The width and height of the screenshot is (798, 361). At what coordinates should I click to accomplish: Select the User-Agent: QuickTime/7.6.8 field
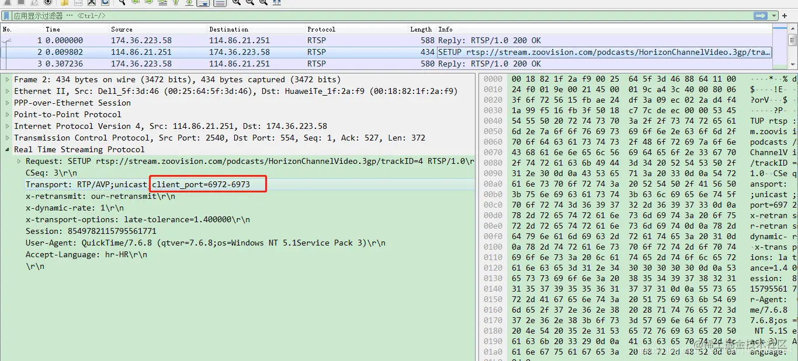pyautogui.click(x=206, y=243)
